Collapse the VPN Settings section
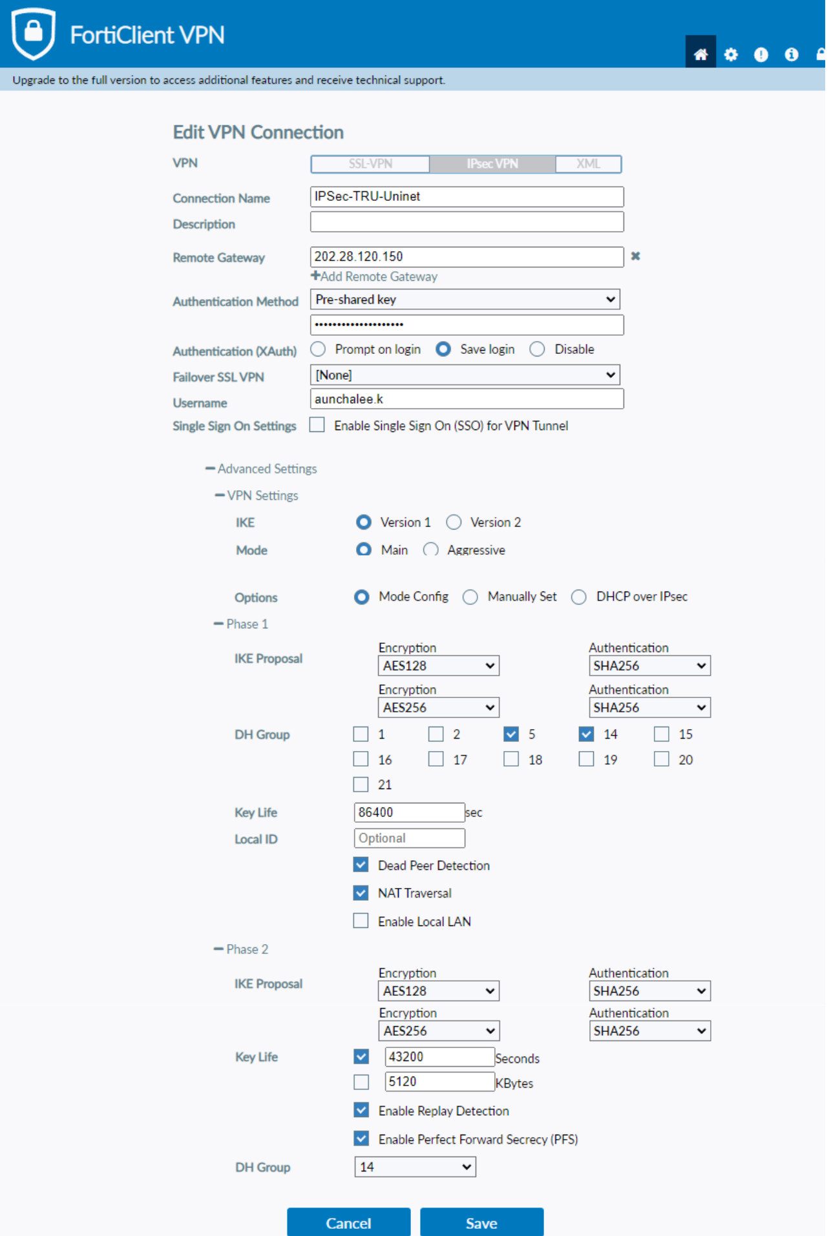This screenshot has height=1236, width=829. (x=257, y=495)
